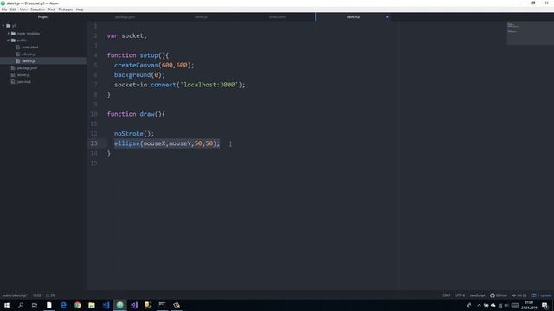Screen dimensions: 554x311
Task: Click the Atom icon on the taskbar
Action: pos(120,305)
